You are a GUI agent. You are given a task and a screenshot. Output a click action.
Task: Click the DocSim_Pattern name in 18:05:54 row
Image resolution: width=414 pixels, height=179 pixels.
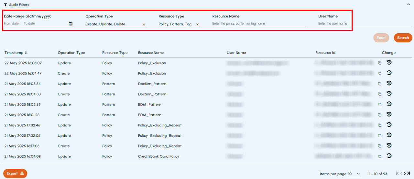coord(152,84)
